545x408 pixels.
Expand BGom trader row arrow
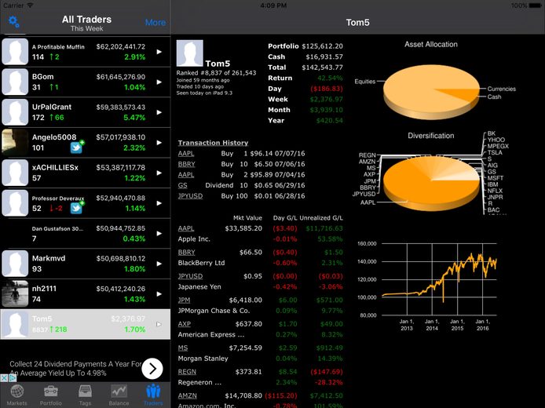pyautogui.click(x=159, y=82)
